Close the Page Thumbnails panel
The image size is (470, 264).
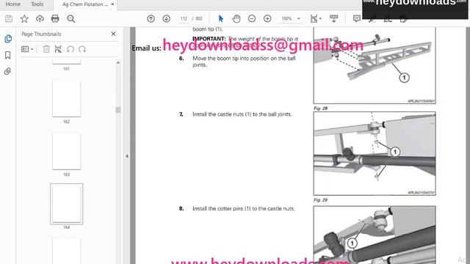pos(113,34)
